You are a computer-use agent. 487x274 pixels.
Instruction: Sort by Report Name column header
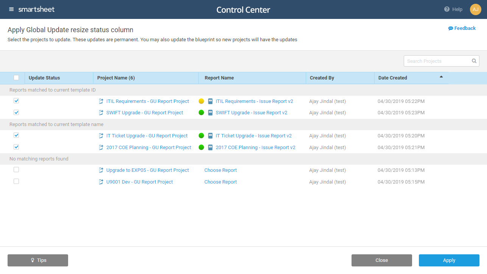(x=252, y=78)
